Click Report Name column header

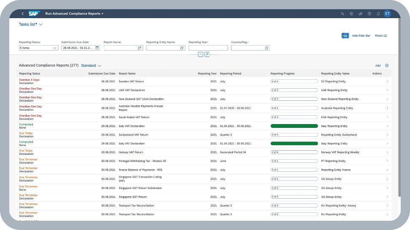pos(127,74)
